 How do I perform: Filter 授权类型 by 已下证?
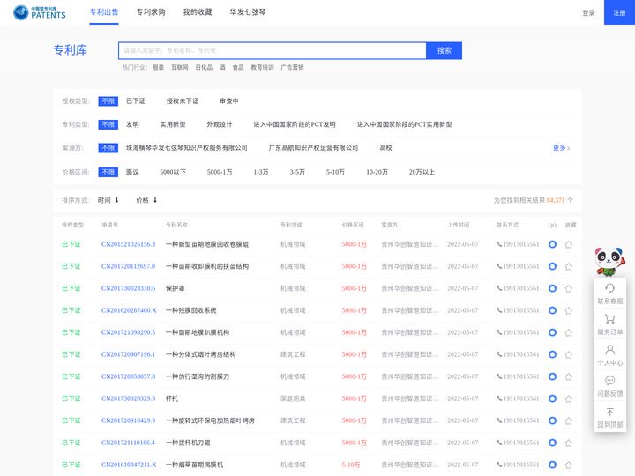point(135,100)
